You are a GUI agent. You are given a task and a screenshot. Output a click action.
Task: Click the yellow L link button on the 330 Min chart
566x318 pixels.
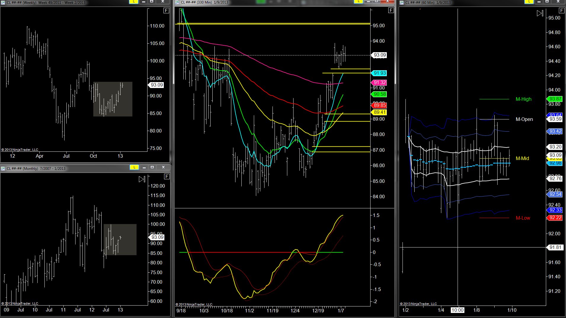click(x=358, y=1)
